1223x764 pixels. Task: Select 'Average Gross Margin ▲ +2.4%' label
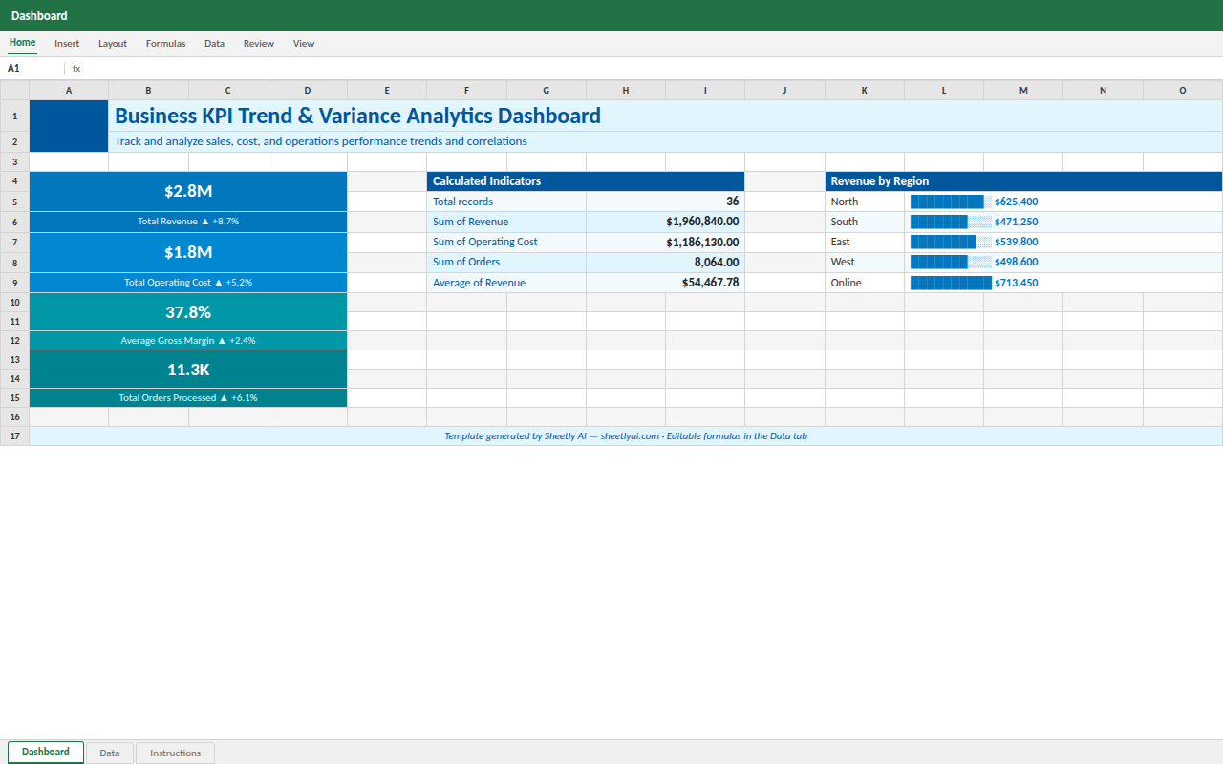pos(188,340)
